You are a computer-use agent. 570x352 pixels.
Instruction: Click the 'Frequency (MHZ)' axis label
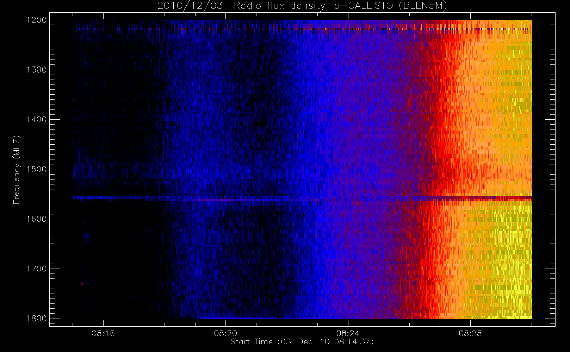(17, 170)
